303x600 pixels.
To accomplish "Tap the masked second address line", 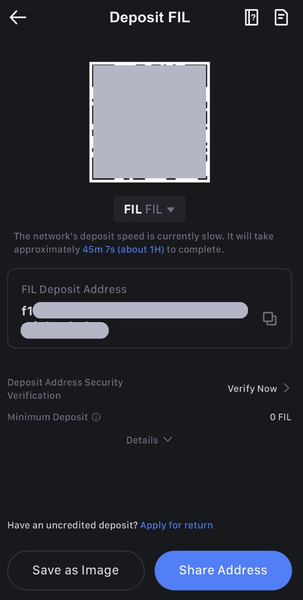I will 64,330.
